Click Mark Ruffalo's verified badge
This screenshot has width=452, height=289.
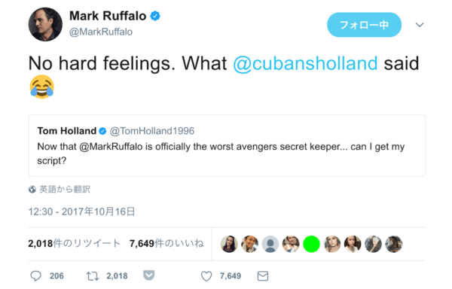[155, 16]
